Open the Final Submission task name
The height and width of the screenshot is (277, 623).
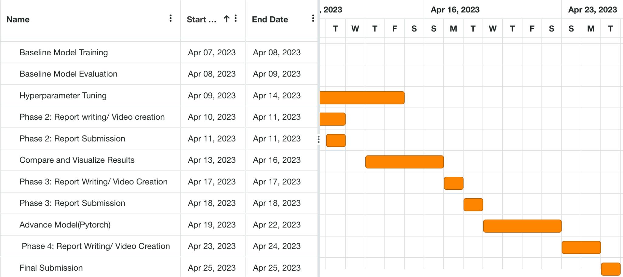tap(51, 268)
